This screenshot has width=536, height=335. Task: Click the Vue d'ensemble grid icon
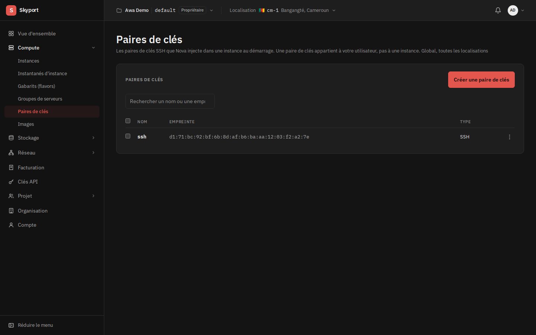pos(11,33)
